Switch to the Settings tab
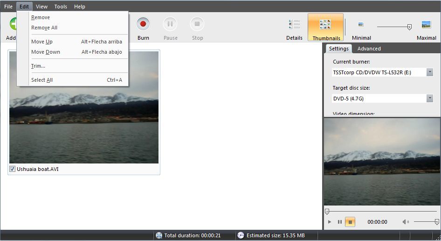This screenshot has height=241, width=441. (x=338, y=49)
